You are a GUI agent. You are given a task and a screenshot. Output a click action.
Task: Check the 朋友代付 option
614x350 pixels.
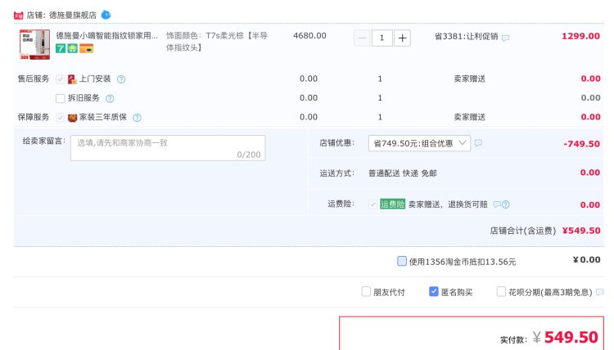366,291
